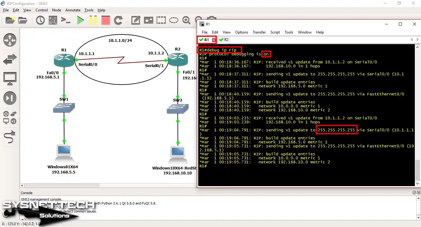Click the Draw rectangle toolbar icon
The width and height of the screenshot is (421, 227).
[161, 20]
